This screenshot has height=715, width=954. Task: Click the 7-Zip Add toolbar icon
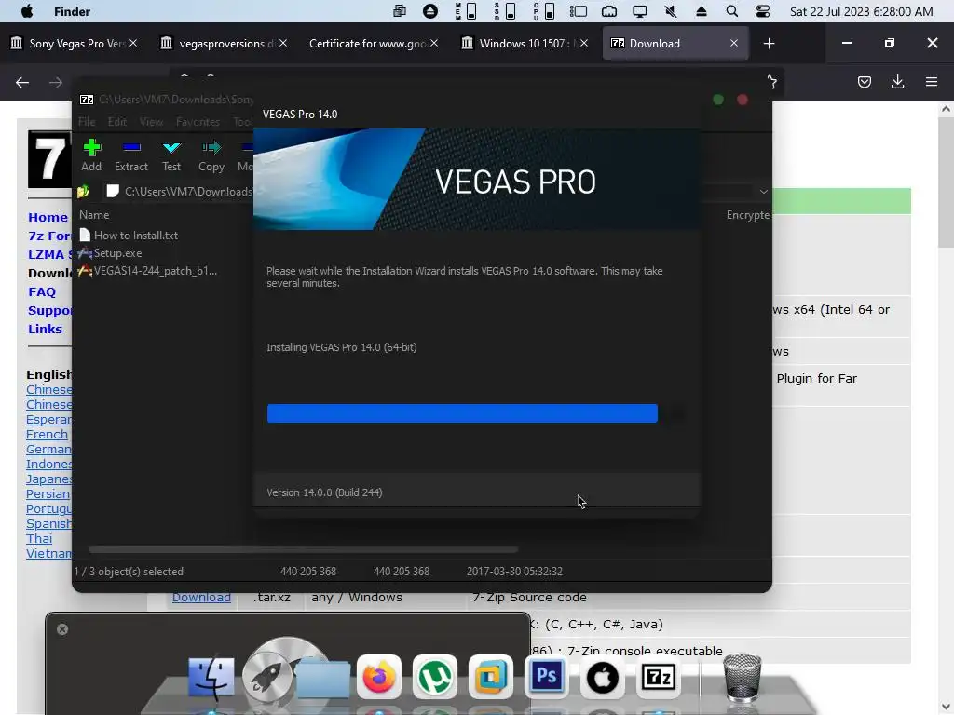pyautogui.click(x=91, y=147)
